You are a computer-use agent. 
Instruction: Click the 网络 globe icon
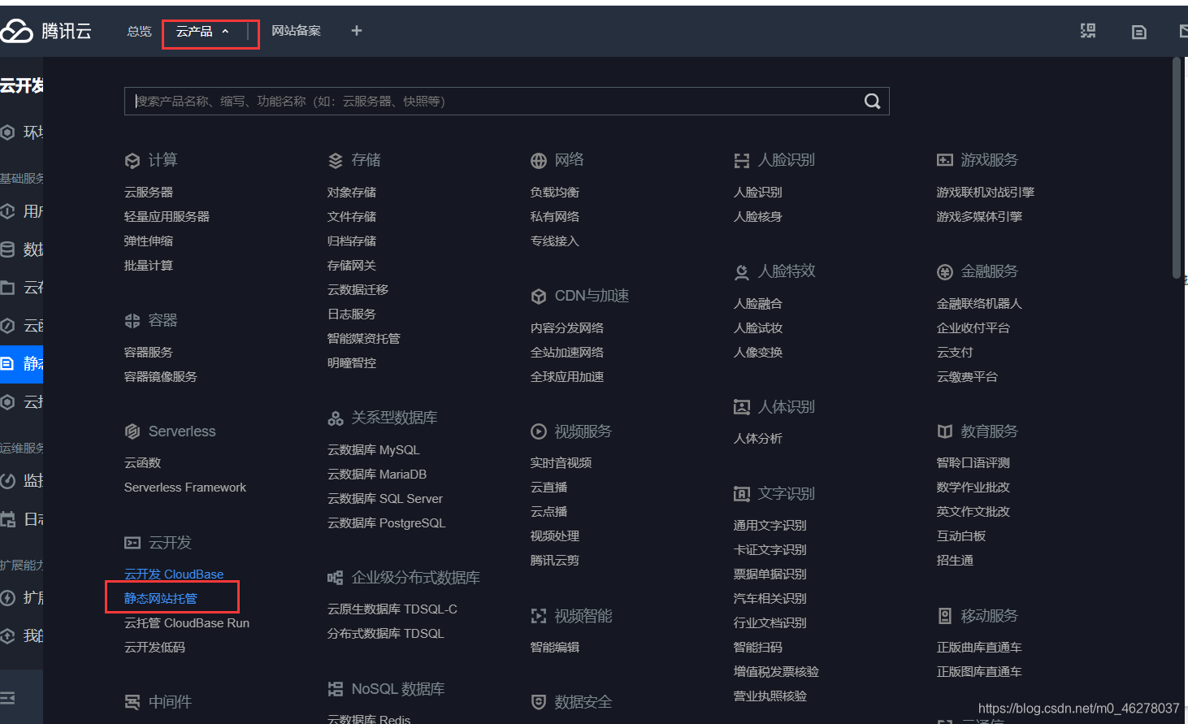click(x=538, y=161)
